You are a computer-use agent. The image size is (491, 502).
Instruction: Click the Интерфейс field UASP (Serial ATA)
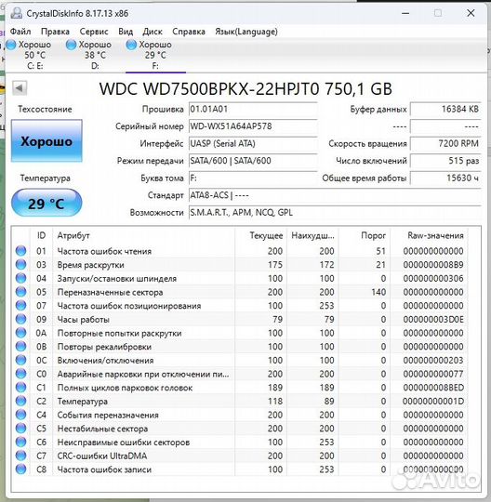pos(253,144)
